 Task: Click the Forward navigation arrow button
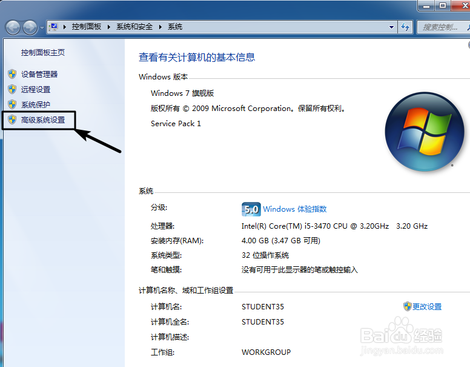pos(30,28)
